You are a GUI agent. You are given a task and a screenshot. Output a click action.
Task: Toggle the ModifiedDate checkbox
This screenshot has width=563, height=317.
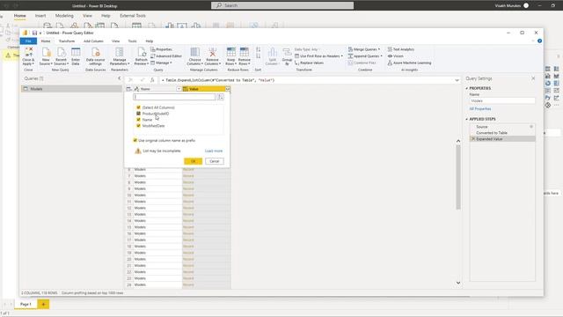[x=138, y=126]
